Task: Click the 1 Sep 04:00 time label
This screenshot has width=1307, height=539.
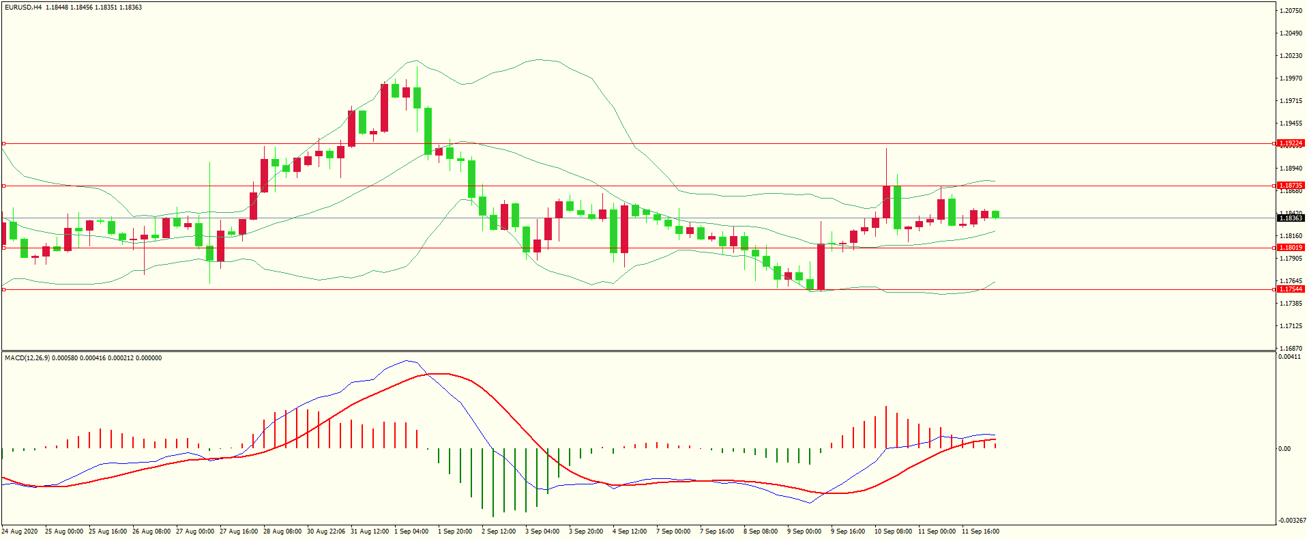Action: tap(411, 531)
